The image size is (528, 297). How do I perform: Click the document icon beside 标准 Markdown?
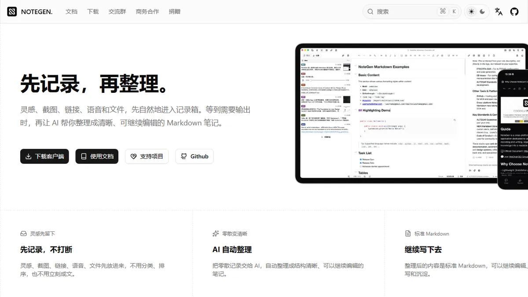pyautogui.click(x=408, y=234)
